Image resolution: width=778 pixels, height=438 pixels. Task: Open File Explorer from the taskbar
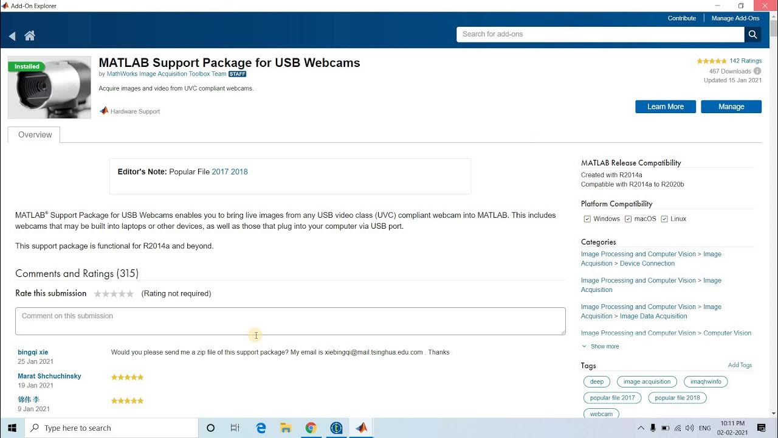coord(286,428)
